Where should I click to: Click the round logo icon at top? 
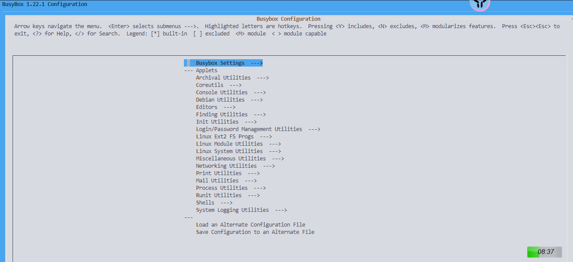(x=480, y=4)
